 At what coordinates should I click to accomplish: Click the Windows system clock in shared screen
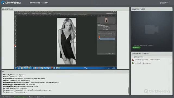pos(114,68)
